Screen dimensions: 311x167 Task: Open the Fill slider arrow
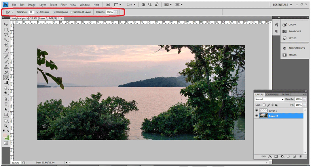[304, 105]
